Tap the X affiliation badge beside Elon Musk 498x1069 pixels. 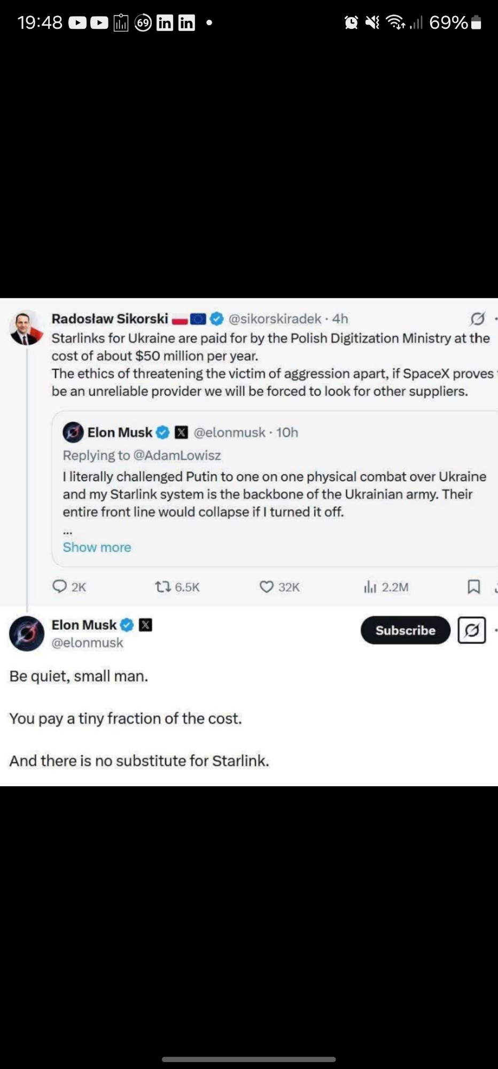click(x=145, y=625)
